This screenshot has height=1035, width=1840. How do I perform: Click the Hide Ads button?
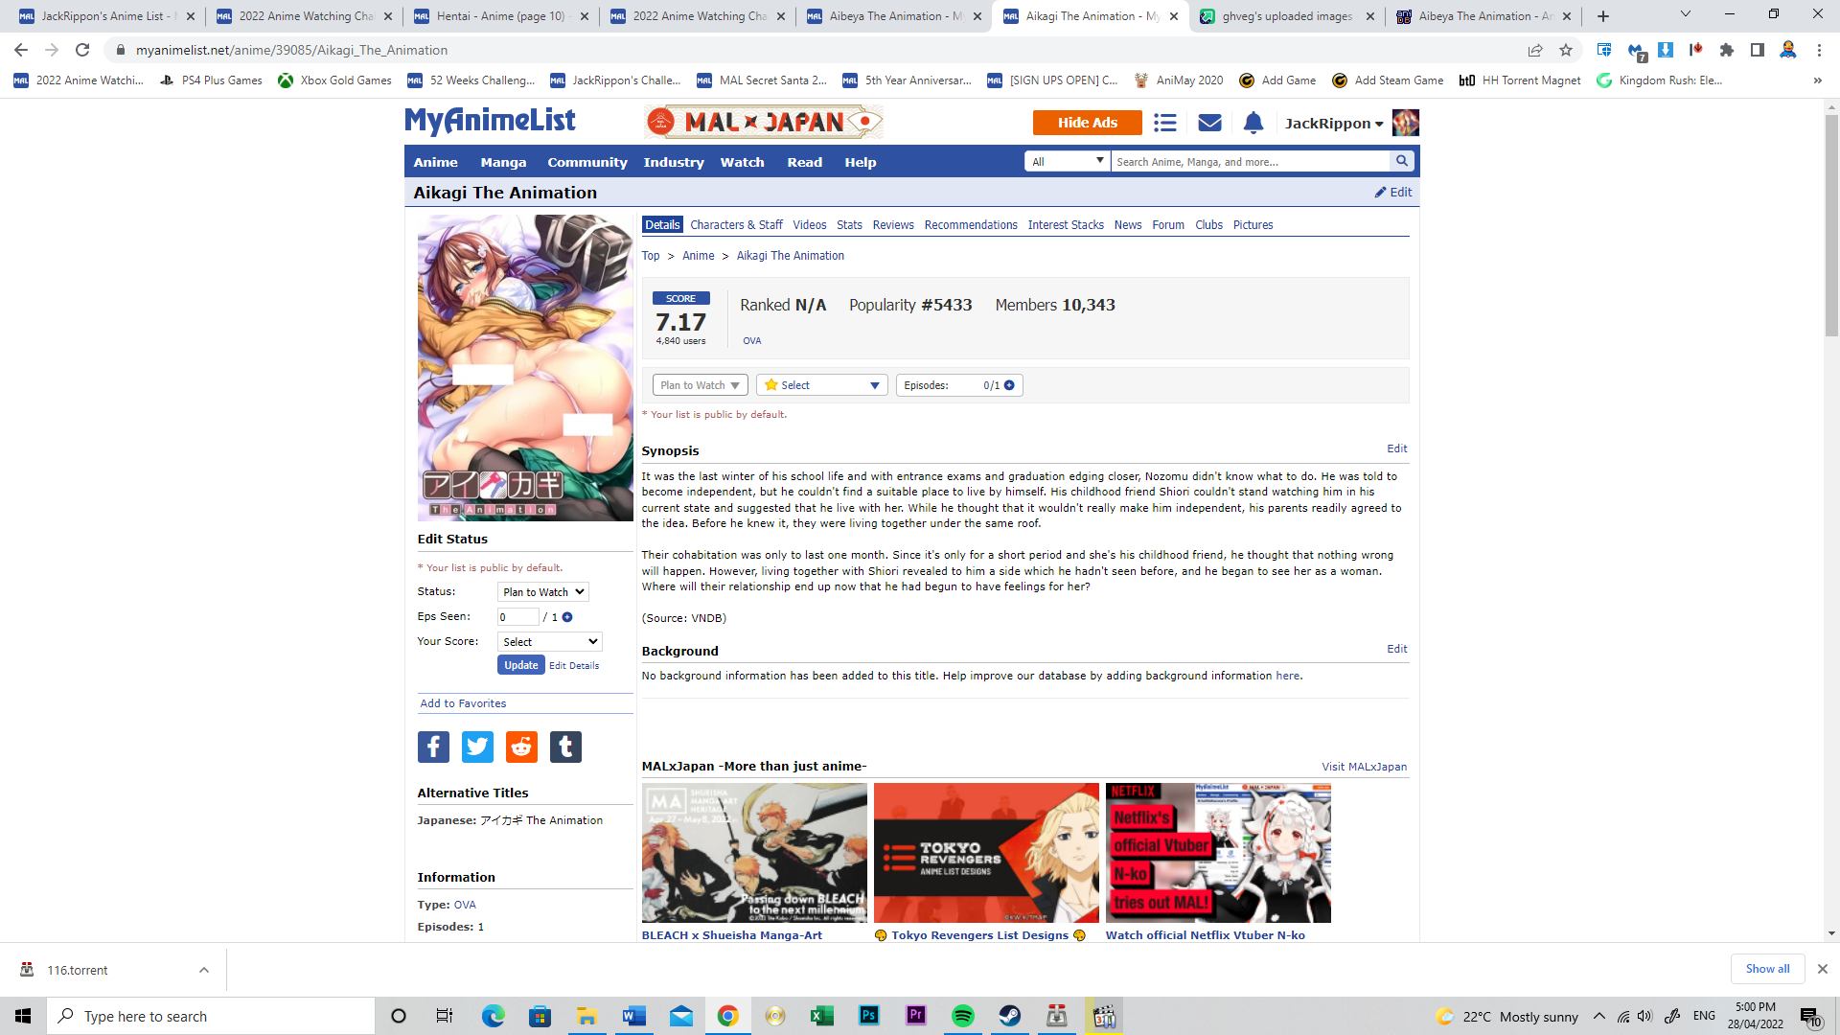[x=1087, y=123]
